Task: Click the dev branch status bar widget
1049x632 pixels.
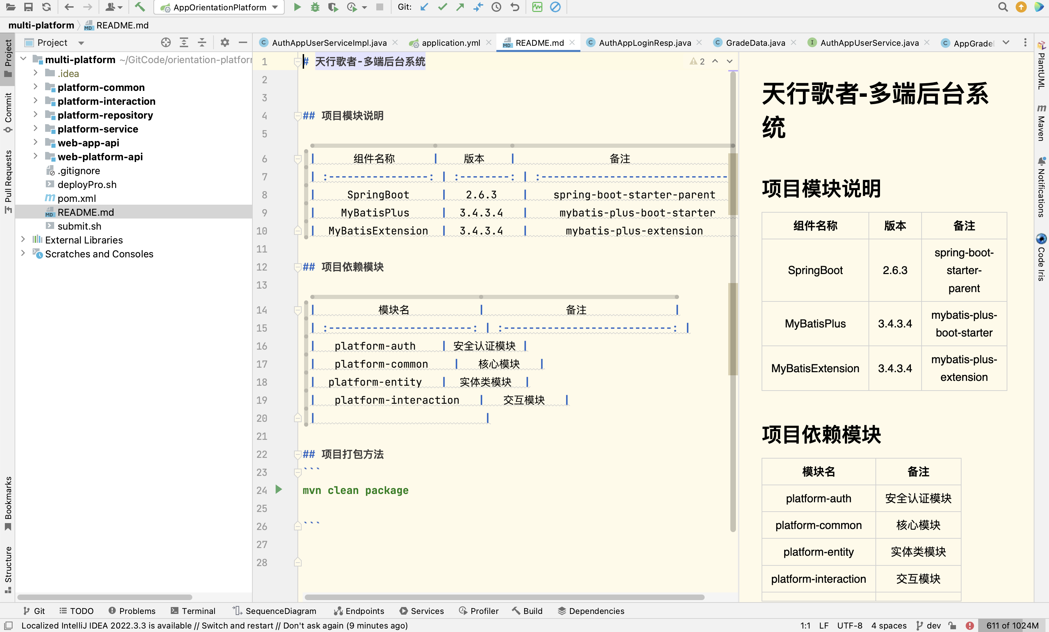Action: [929, 625]
